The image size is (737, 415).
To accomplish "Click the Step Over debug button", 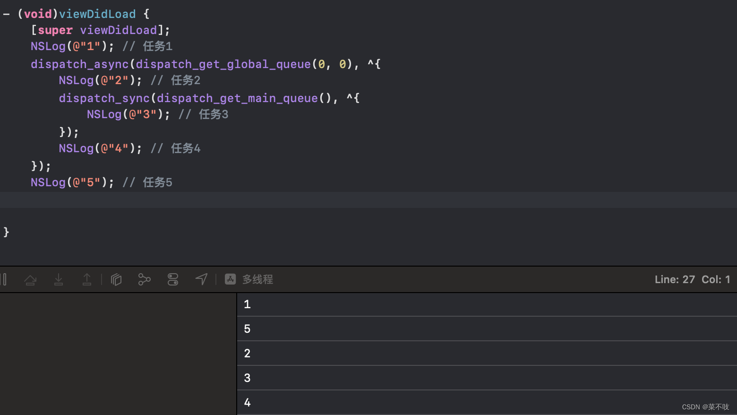I will click(x=30, y=279).
